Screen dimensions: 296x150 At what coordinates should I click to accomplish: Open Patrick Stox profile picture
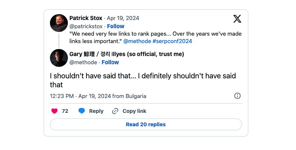[59, 23]
